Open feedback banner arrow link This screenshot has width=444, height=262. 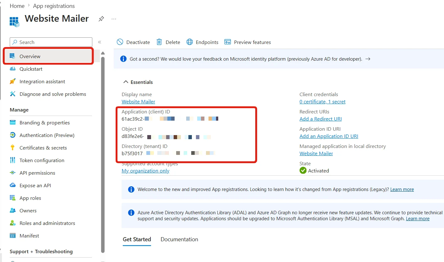[x=368, y=59]
